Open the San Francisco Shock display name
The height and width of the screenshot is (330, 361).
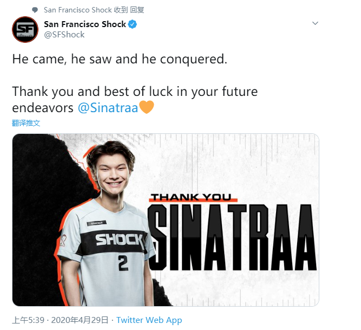[85, 24]
